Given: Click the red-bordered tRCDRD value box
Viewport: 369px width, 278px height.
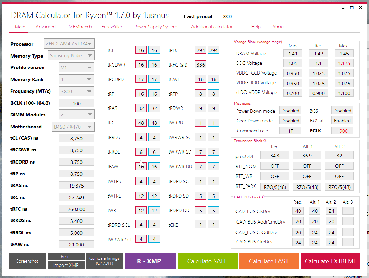Looking at the screenshot, I should tap(141, 79).
